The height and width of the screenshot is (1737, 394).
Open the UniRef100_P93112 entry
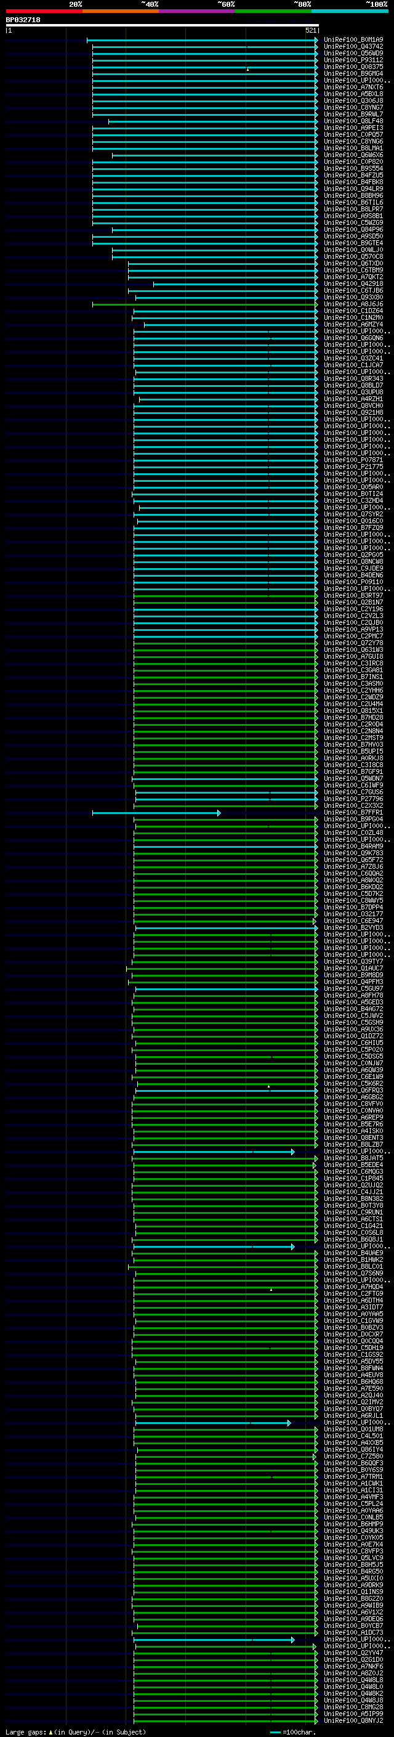coord(353,60)
